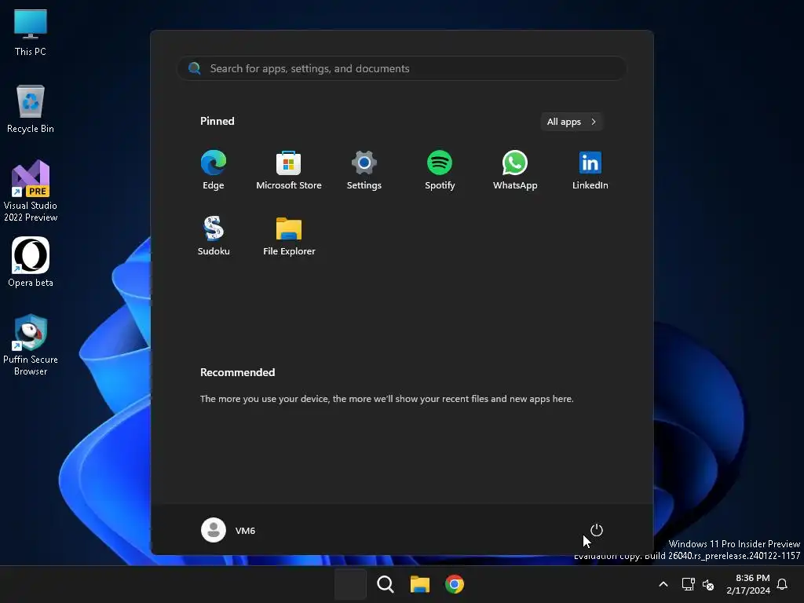
Task: Click the muted volume tray icon
Action: click(x=708, y=584)
